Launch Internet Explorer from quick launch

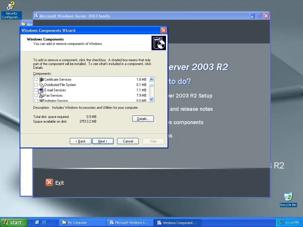[44, 223]
